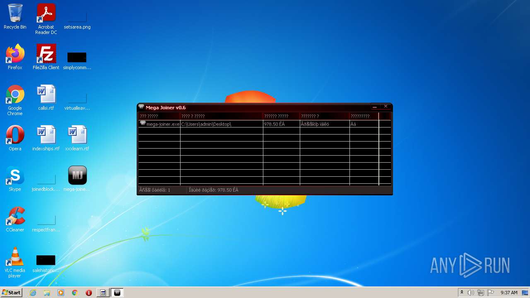The image size is (530, 298).
Task: Click the 978.50 size cell in the row
Action: 282,124
